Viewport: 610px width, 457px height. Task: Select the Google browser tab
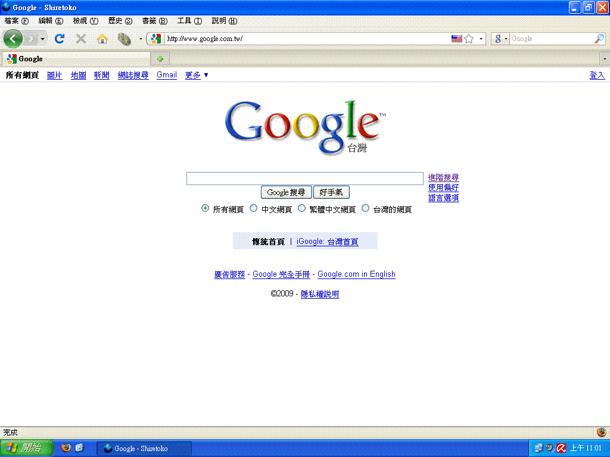(x=76, y=59)
